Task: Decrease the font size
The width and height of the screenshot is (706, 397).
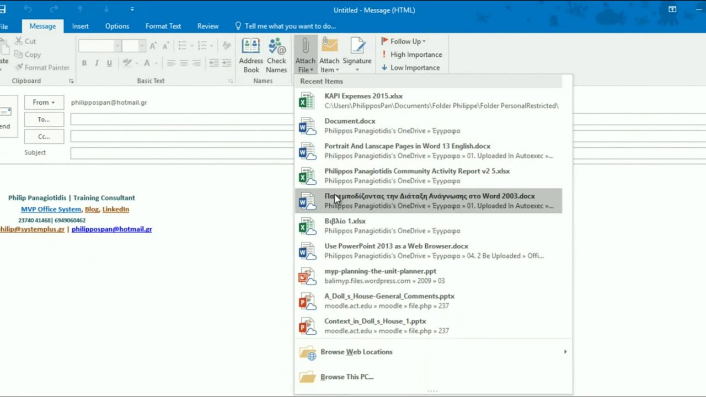Action: click(165, 46)
